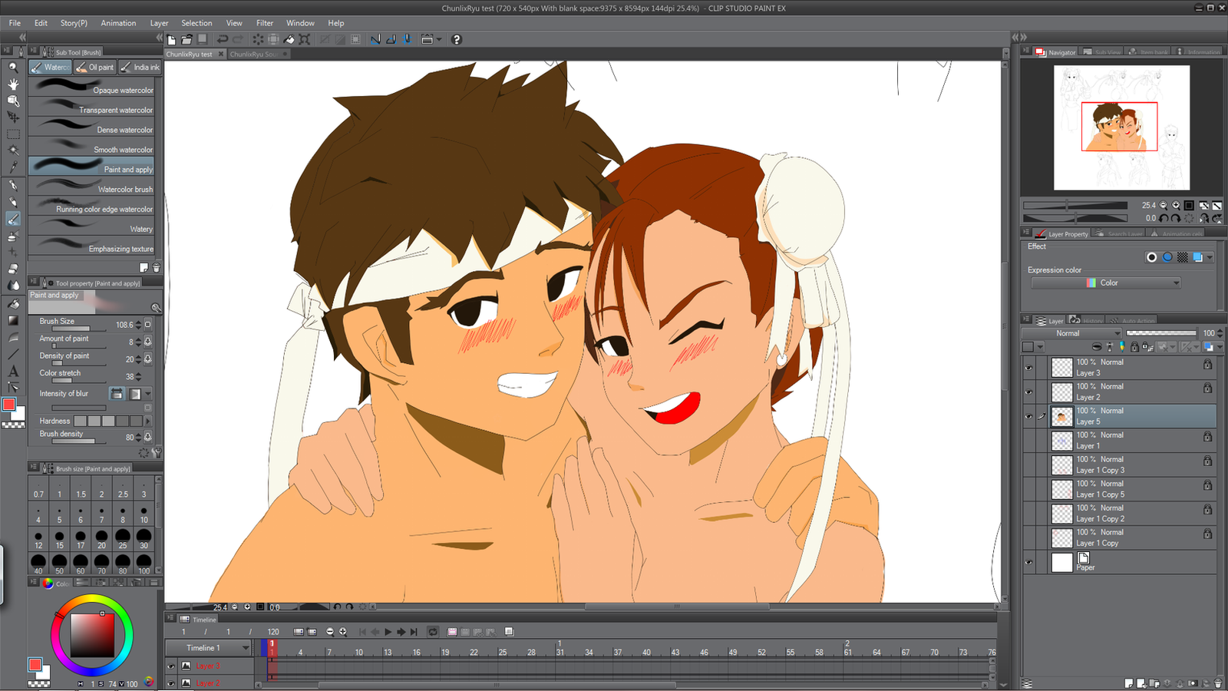
Task: Zoom in using Navigator panel
Action: (x=1176, y=205)
